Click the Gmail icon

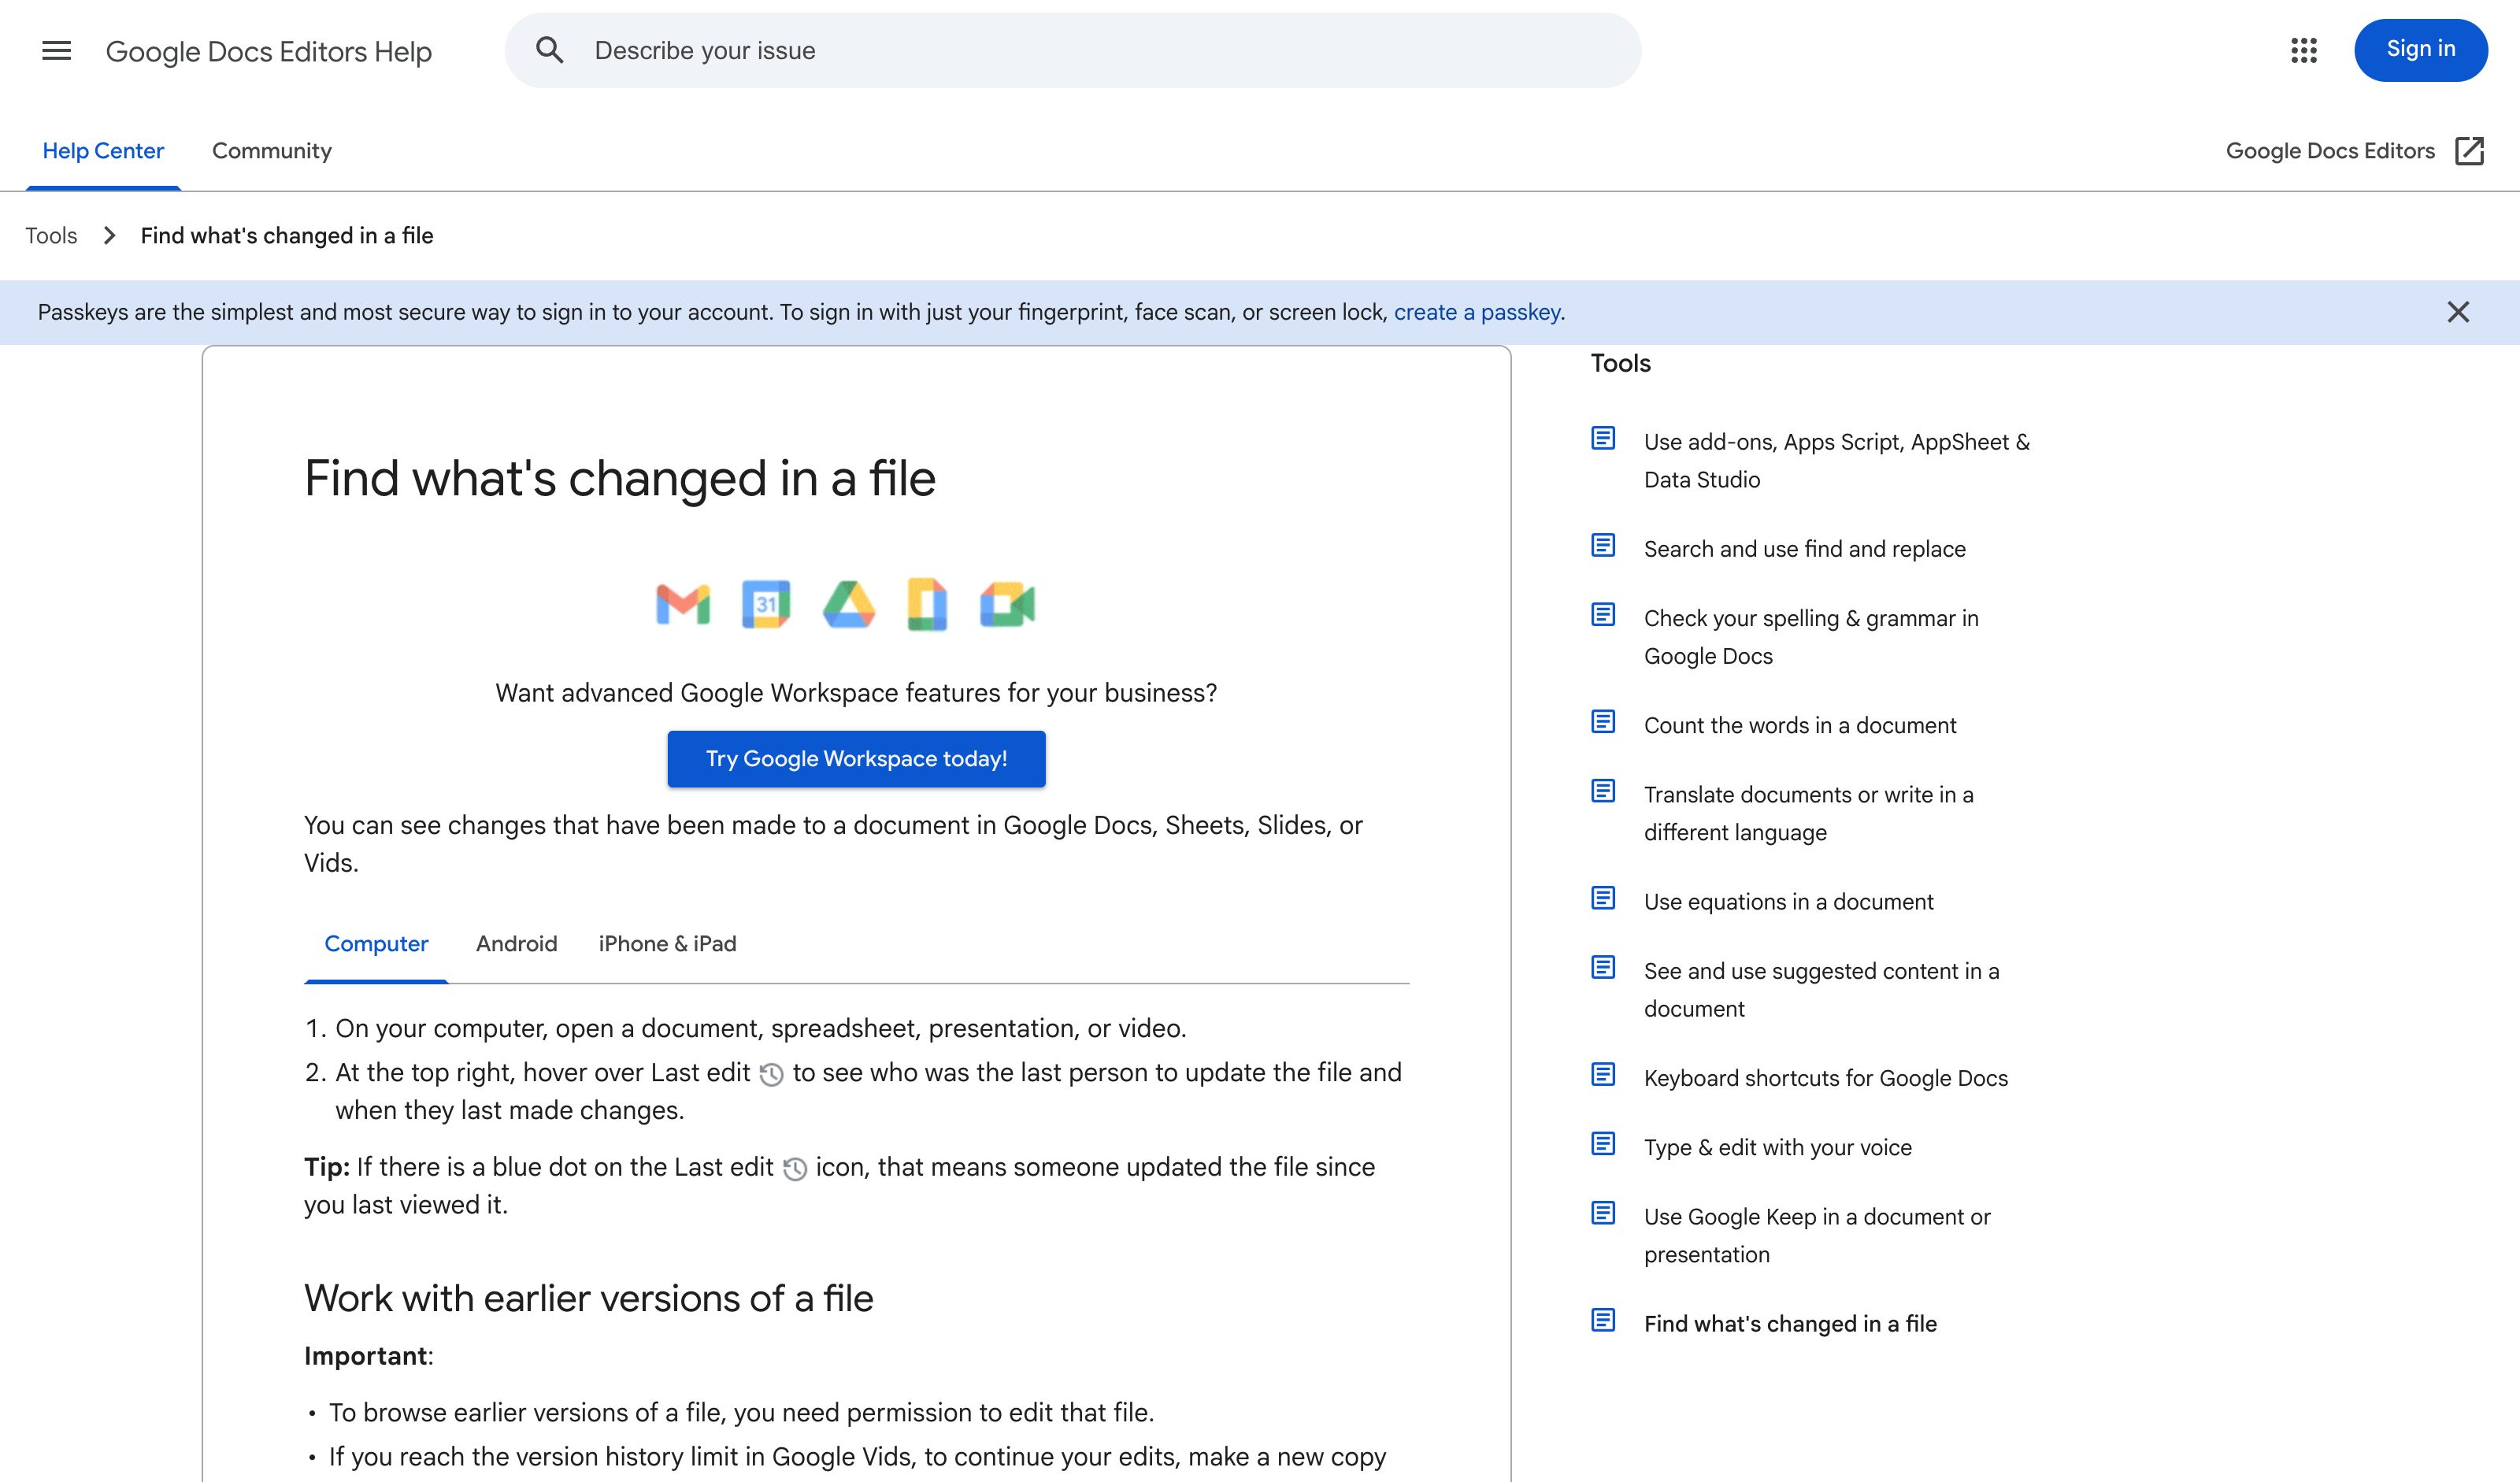(683, 604)
